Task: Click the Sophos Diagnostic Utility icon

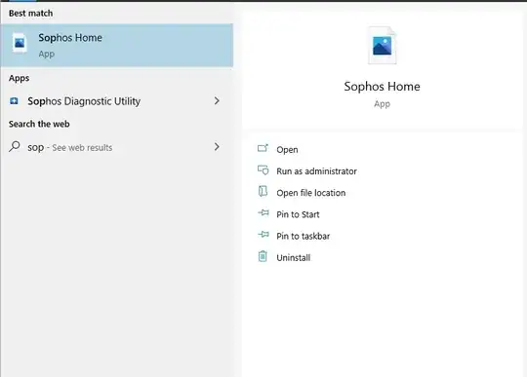Action: [x=14, y=101]
